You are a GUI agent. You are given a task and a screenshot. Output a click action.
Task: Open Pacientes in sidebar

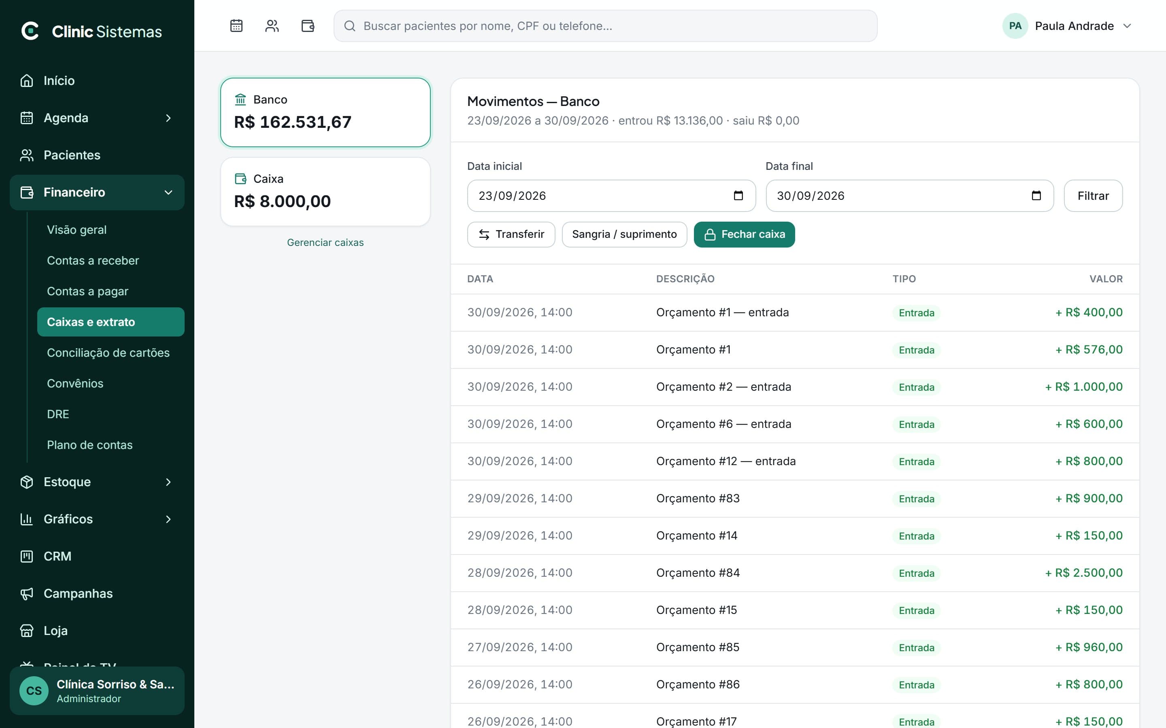pyautogui.click(x=97, y=155)
